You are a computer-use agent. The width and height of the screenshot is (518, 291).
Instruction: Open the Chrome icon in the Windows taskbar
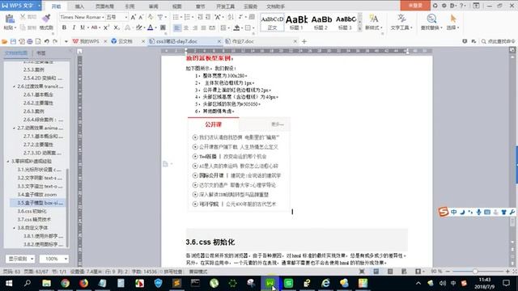pyautogui.click(x=65, y=283)
